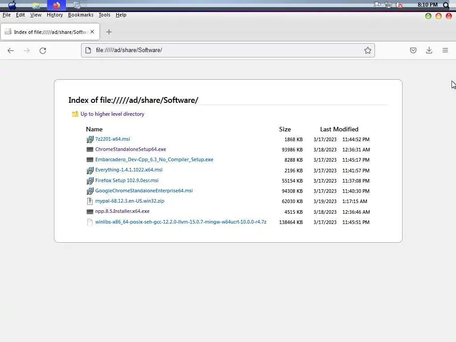Click the forward navigation arrow

pyautogui.click(x=26, y=51)
